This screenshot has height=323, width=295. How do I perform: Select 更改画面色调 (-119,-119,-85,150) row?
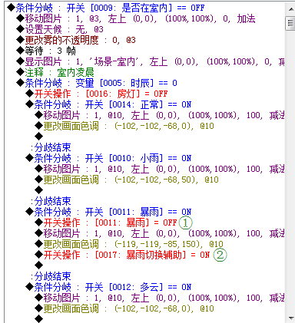[129, 244]
